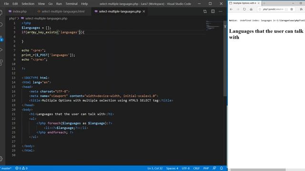The height and width of the screenshot is (171, 305).
Task: Click the title tag text on line 18
Action: [100, 100]
